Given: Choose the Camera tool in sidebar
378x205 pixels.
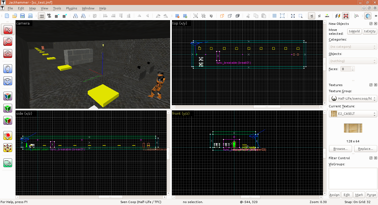Looking at the screenshot, I should click(8, 53).
